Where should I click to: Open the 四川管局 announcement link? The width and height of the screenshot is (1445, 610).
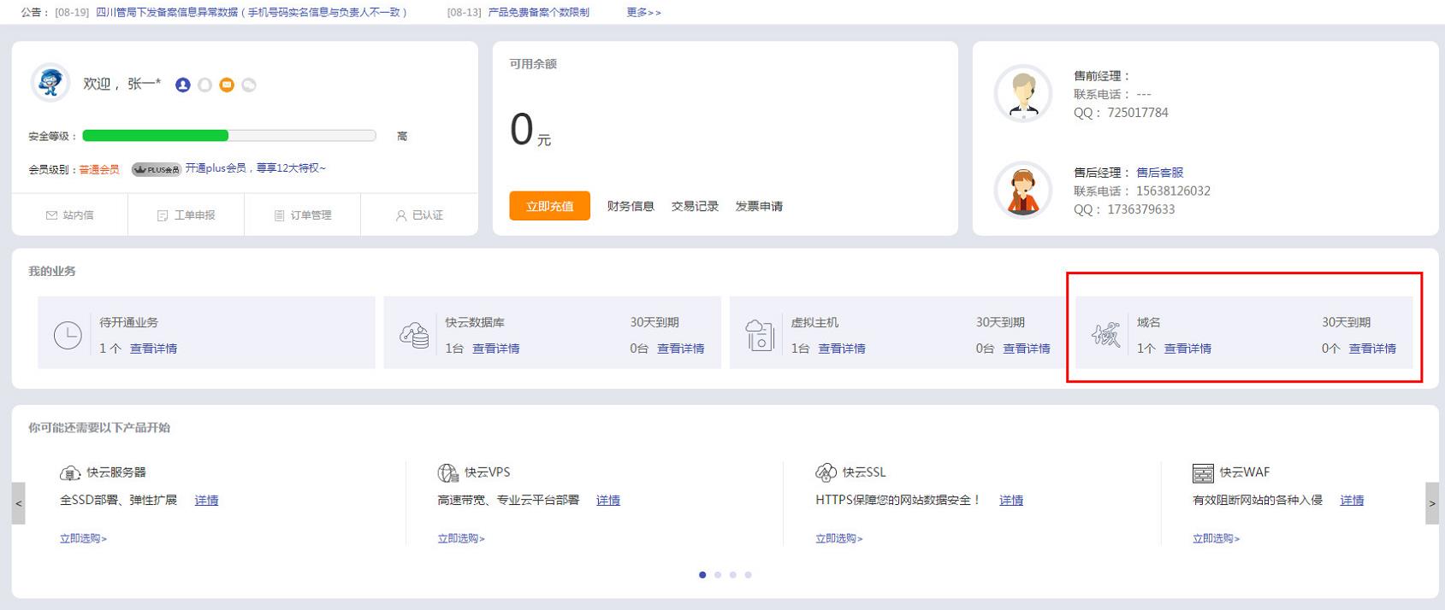point(252,12)
